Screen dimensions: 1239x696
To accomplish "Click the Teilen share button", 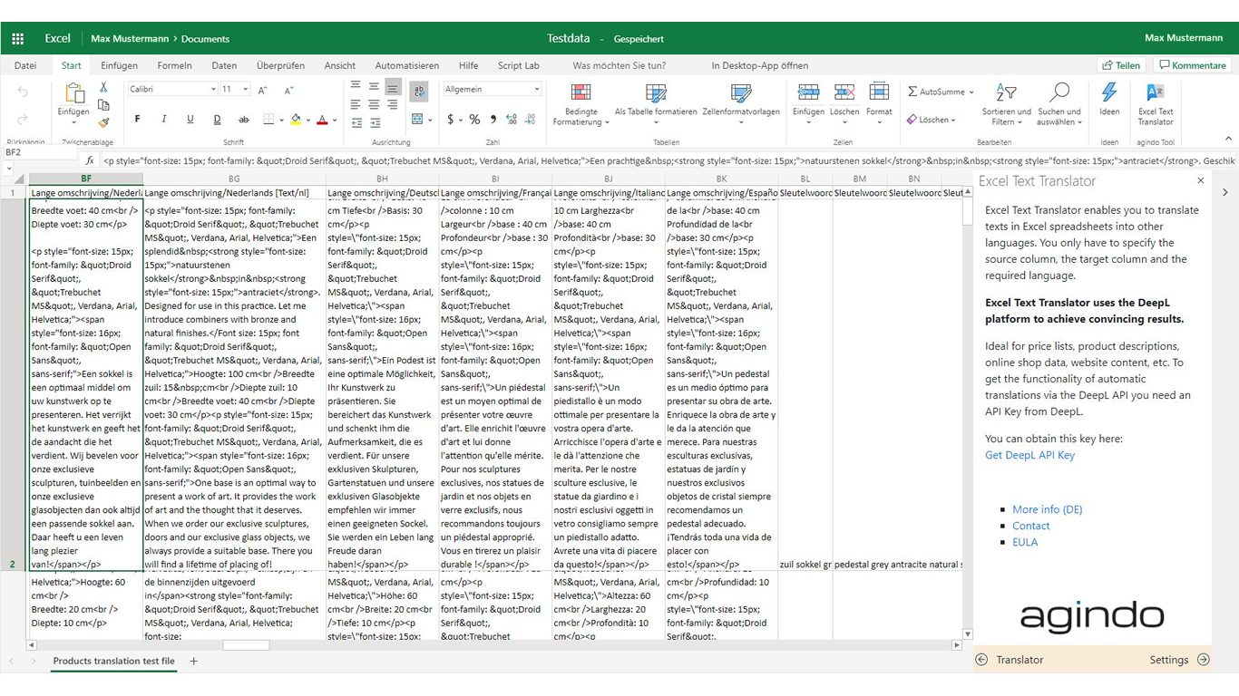I will [x=1121, y=65].
